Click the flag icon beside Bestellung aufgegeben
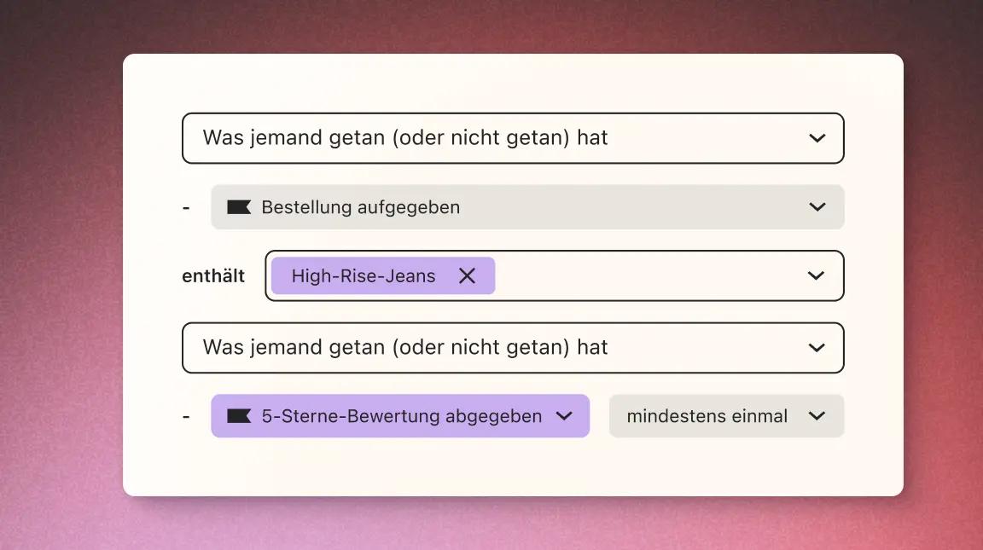 (239, 206)
